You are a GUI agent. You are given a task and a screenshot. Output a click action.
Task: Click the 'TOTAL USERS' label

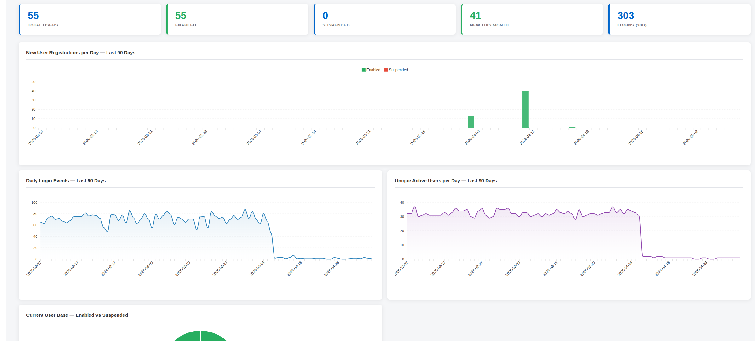tap(43, 25)
